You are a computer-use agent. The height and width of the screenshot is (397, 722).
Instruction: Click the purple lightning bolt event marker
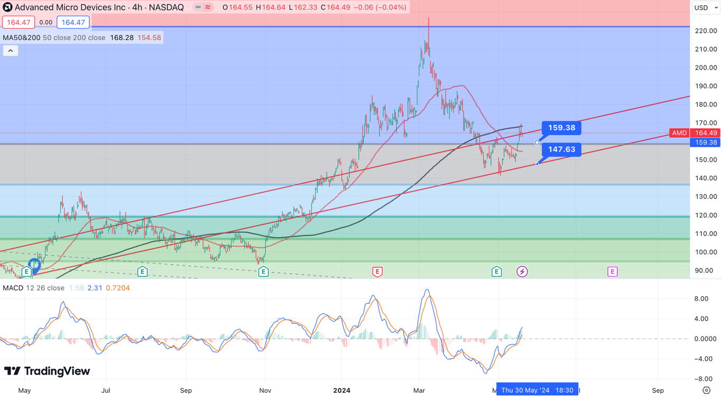click(x=522, y=272)
